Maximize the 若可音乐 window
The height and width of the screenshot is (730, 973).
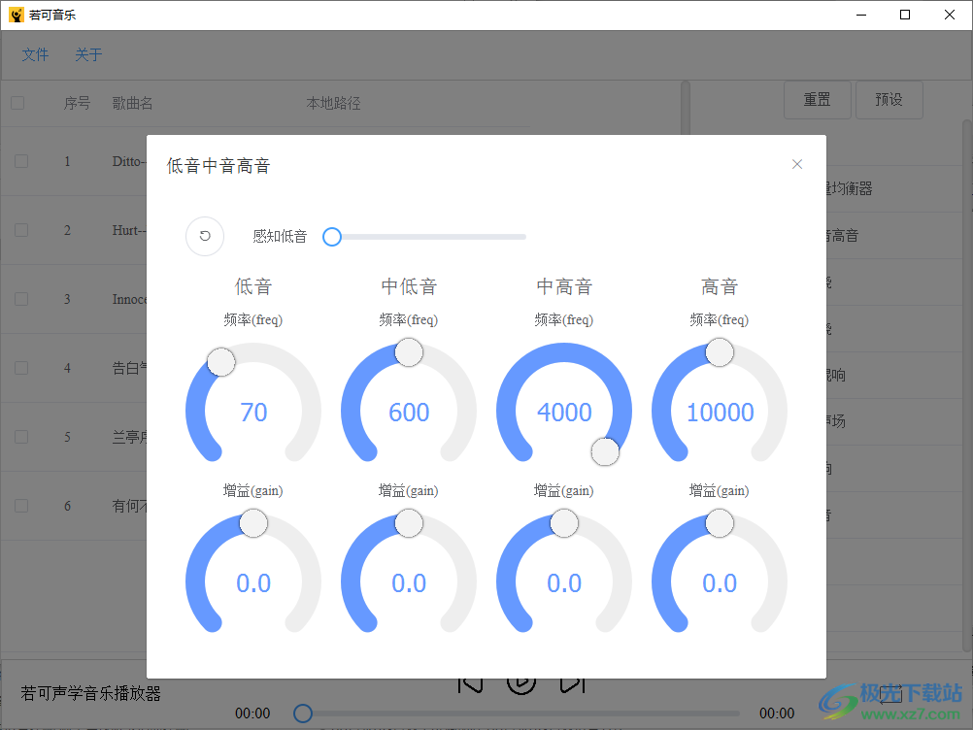905,15
